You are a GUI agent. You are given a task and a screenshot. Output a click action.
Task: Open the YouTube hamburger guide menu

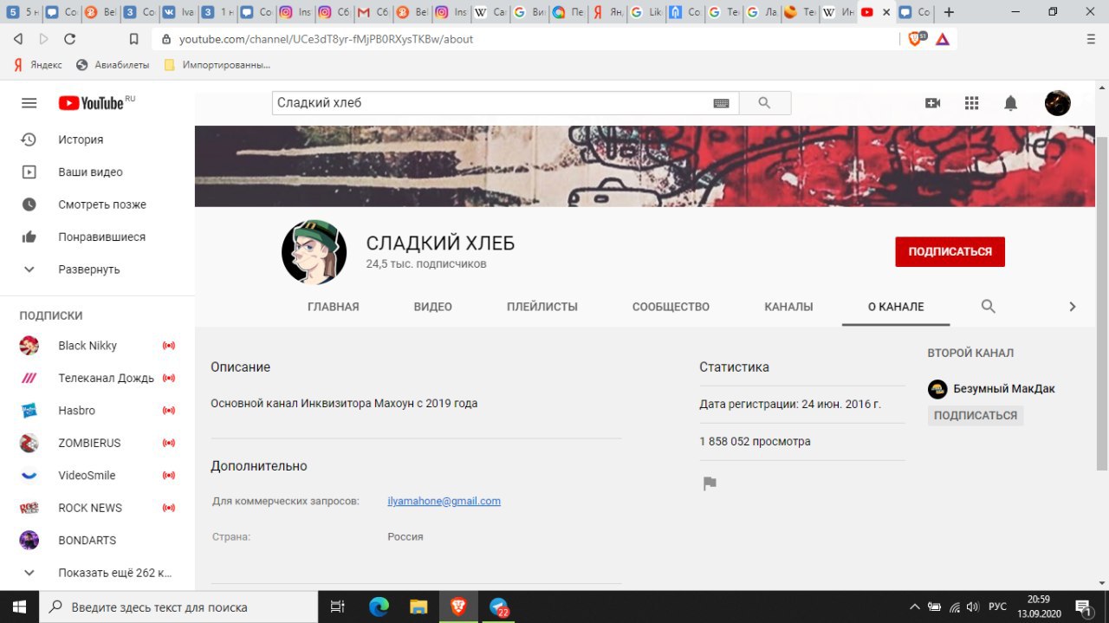point(29,103)
